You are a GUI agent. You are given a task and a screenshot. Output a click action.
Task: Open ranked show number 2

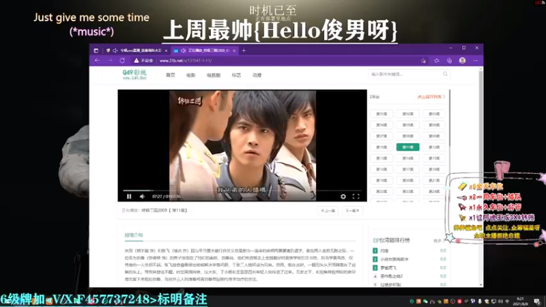click(x=394, y=259)
